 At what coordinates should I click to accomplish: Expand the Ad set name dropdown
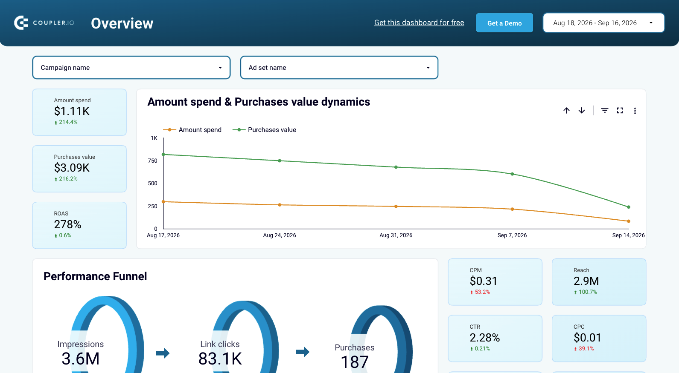tap(339, 68)
